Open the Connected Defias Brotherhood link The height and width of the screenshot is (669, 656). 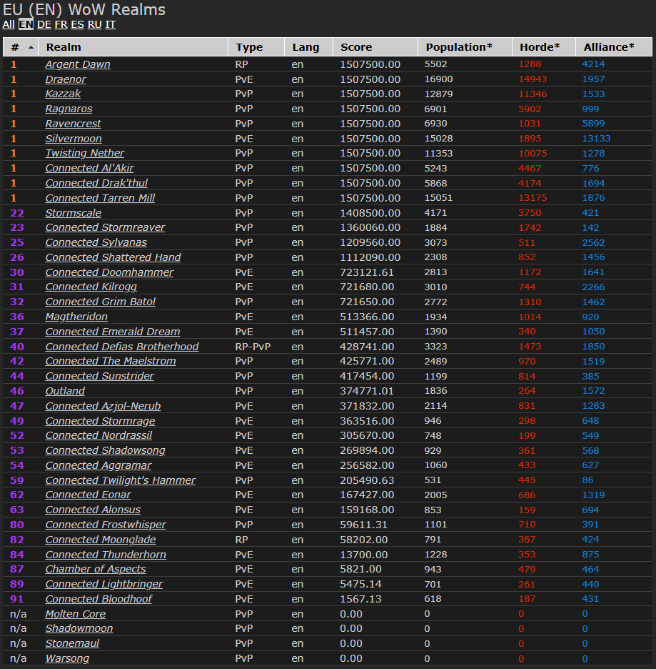pos(122,347)
